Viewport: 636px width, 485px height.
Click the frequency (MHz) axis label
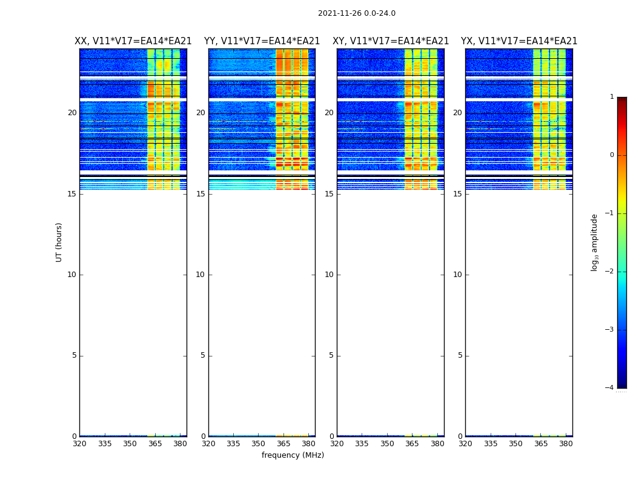(293, 455)
